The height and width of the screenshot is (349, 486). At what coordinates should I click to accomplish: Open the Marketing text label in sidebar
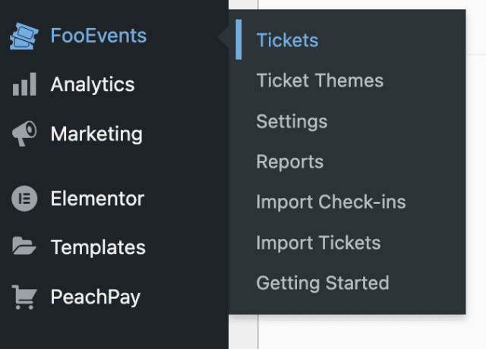pos(96,134)
